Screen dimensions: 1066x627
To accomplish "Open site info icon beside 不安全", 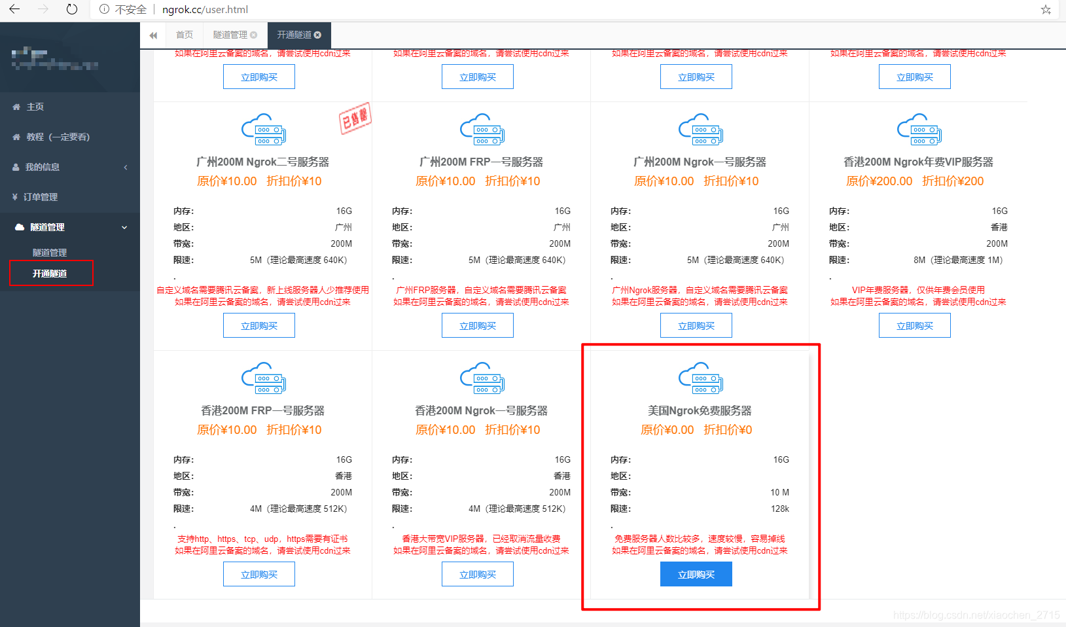I will pos(104,9).
